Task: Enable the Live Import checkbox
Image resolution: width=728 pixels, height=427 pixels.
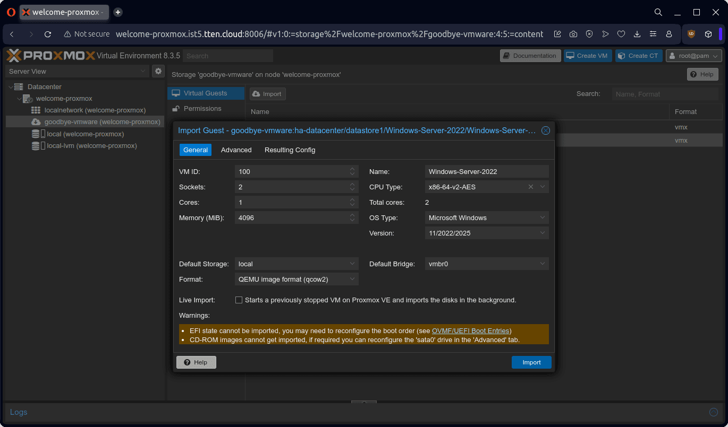Action: (239, 300)
